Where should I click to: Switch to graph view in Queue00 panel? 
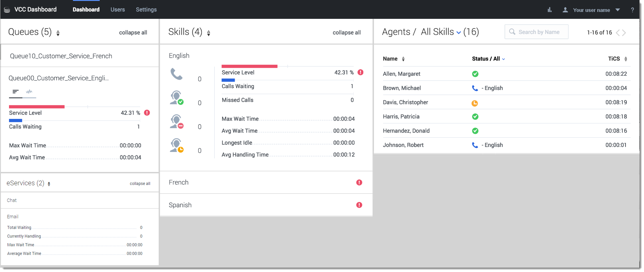[29, 92]
